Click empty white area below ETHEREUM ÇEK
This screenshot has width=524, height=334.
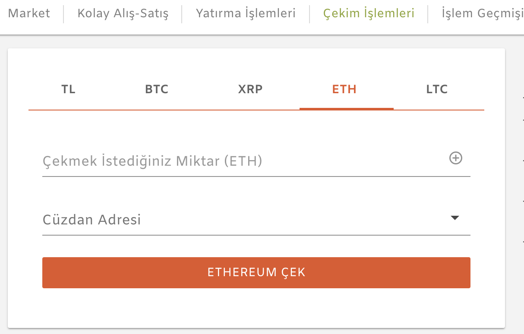pyautogui.click(x=256, y=308)
